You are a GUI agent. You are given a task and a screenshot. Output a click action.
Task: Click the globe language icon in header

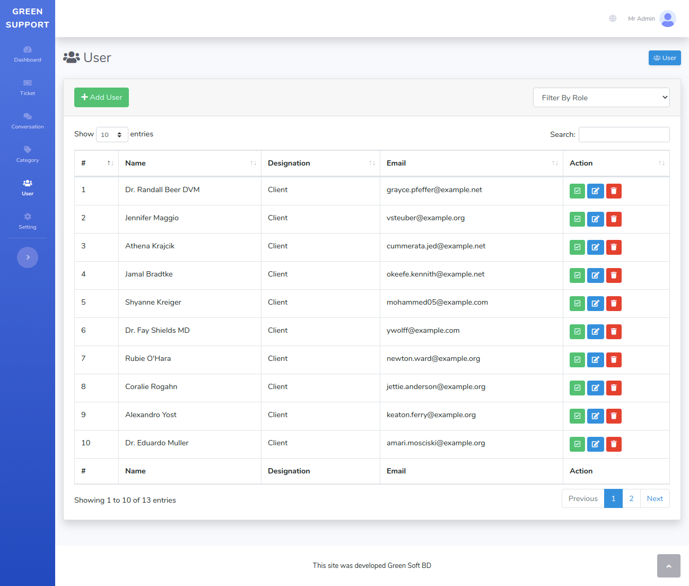[x=613, y=19]
